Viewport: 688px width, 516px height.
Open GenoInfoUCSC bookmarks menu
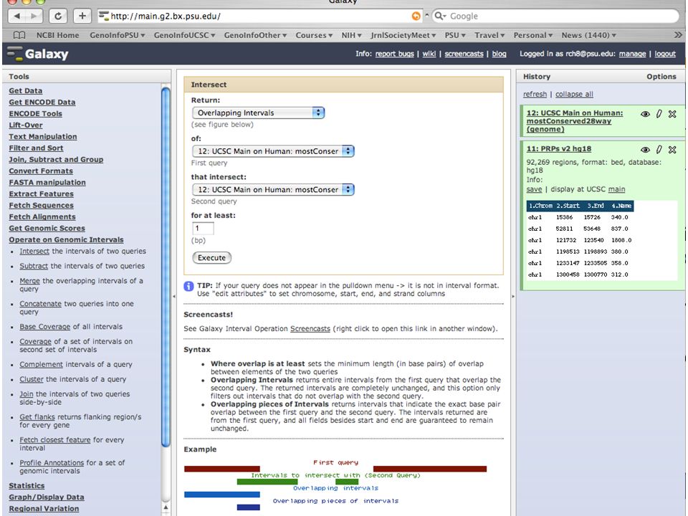tap(184, 35)
